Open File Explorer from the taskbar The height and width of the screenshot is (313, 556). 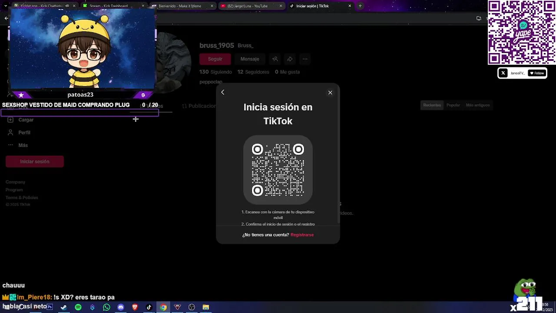[x=206, y=307]
